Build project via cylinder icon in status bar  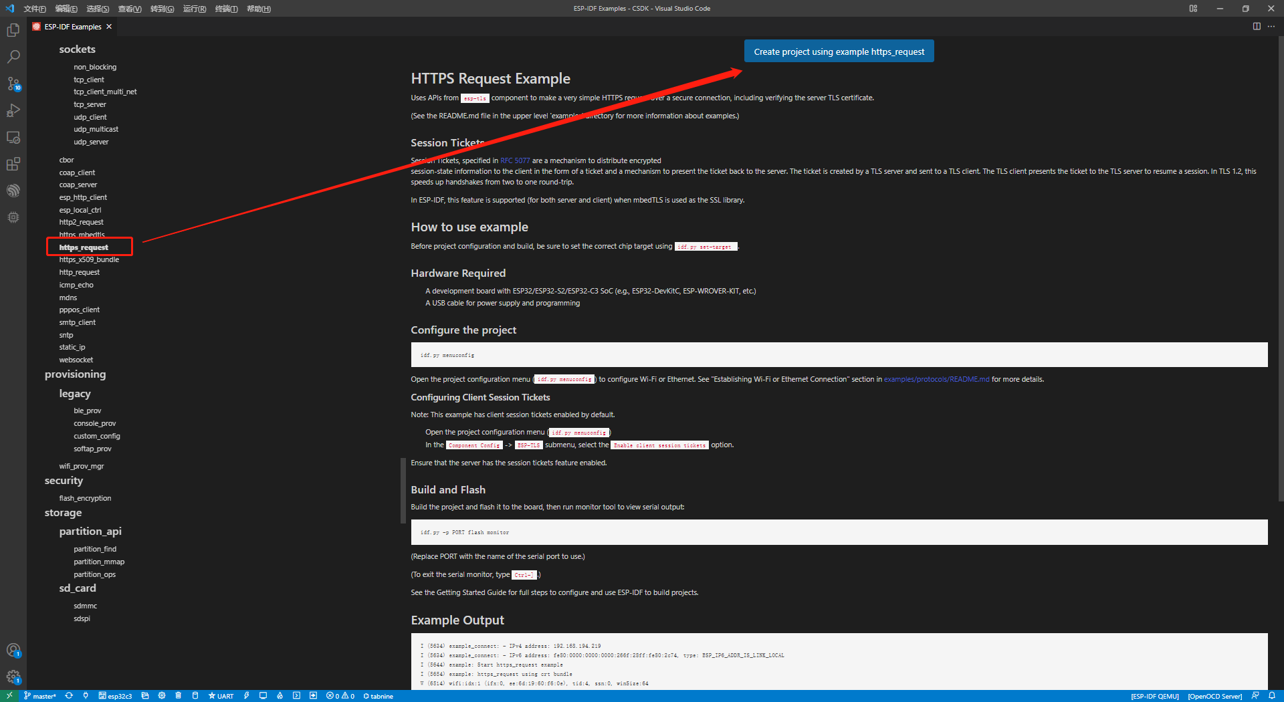195,696
